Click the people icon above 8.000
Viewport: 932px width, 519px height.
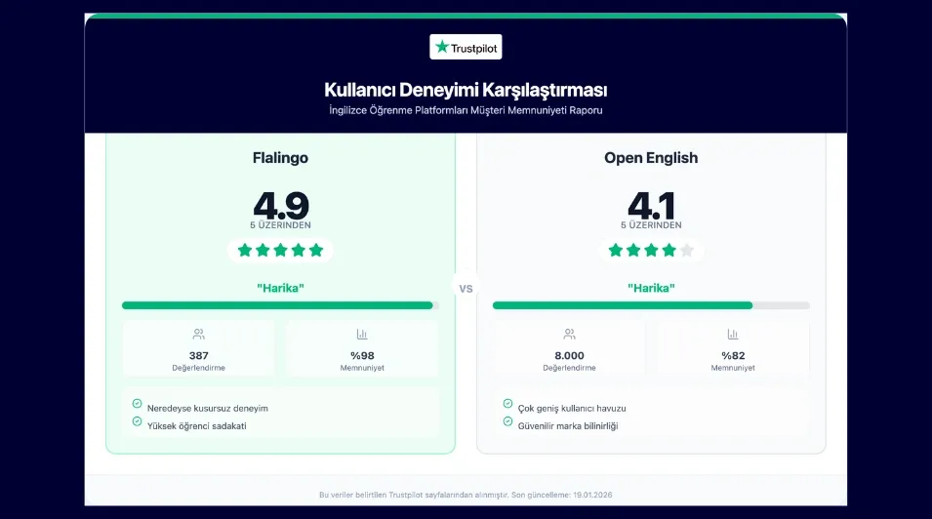pos(569,334)
